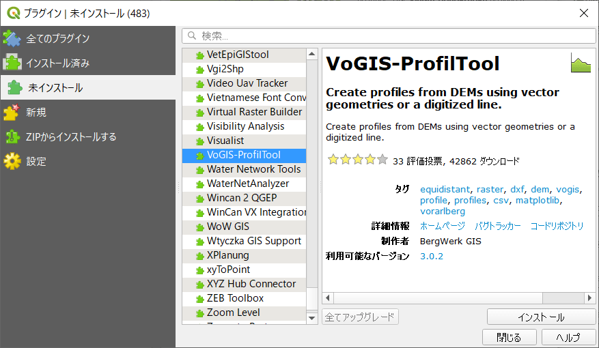Open the vorarlberg tag link
This screenshot has height=348, width=599.
[x=443, y=212]
